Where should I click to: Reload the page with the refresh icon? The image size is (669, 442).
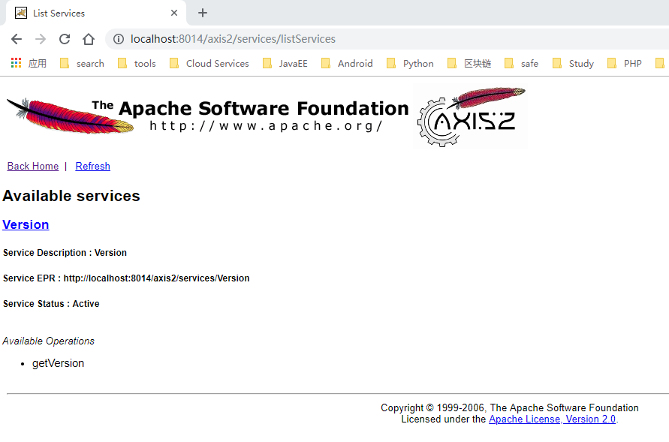click(64, 39)
